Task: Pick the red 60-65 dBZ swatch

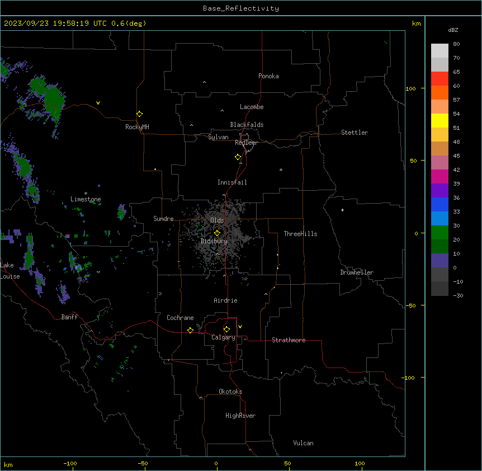Action: pos(440,78)
